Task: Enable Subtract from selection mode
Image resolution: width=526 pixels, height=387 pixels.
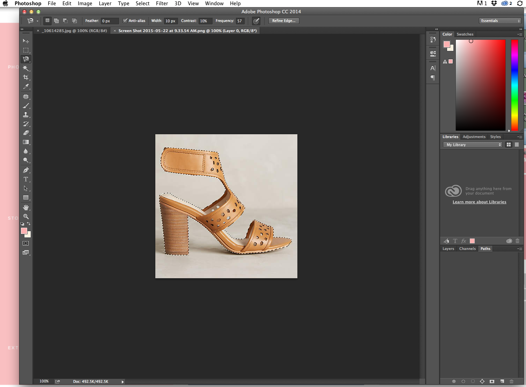Action: (x=65, y=21)
